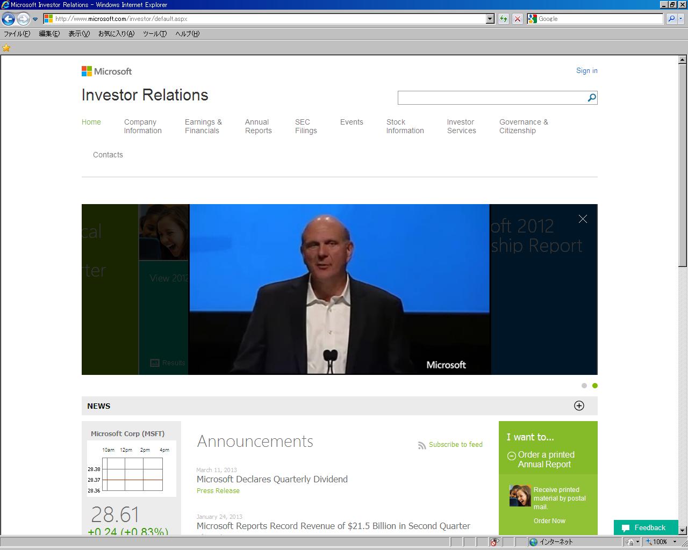Click the 100% zoom level button
688x550 pixels.
(657, 542)
